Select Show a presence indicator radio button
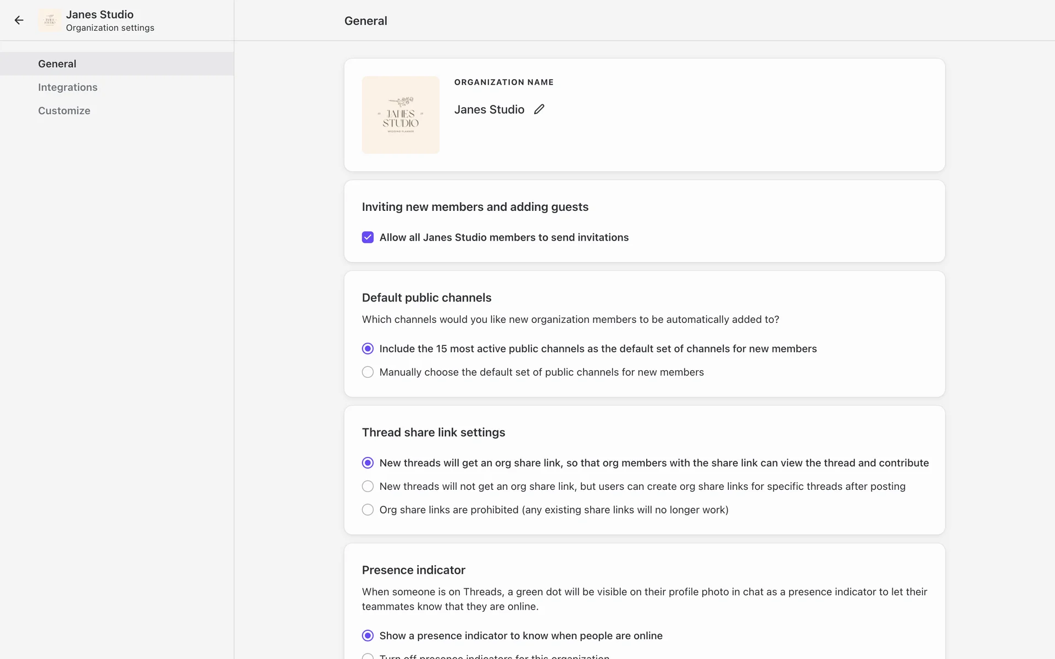 (368, 635)
